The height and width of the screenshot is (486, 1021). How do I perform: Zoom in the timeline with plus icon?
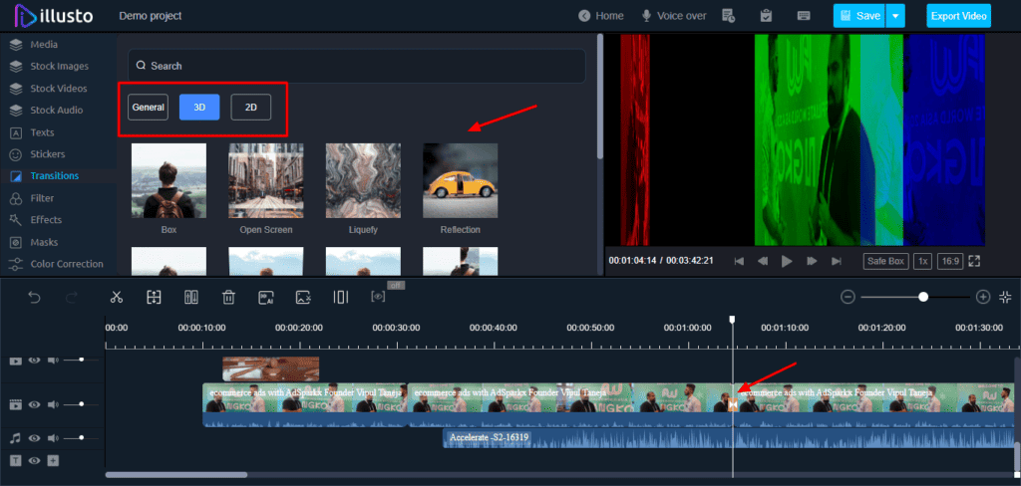click(x=983, y=298)
